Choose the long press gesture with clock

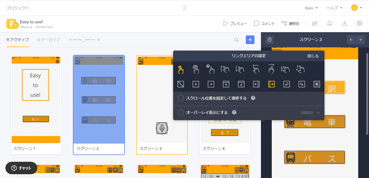[211, 70]
